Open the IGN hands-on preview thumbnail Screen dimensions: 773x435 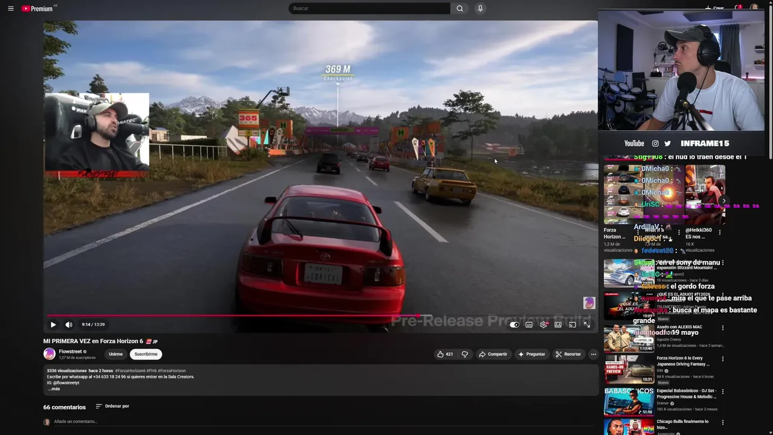point(629,370)
